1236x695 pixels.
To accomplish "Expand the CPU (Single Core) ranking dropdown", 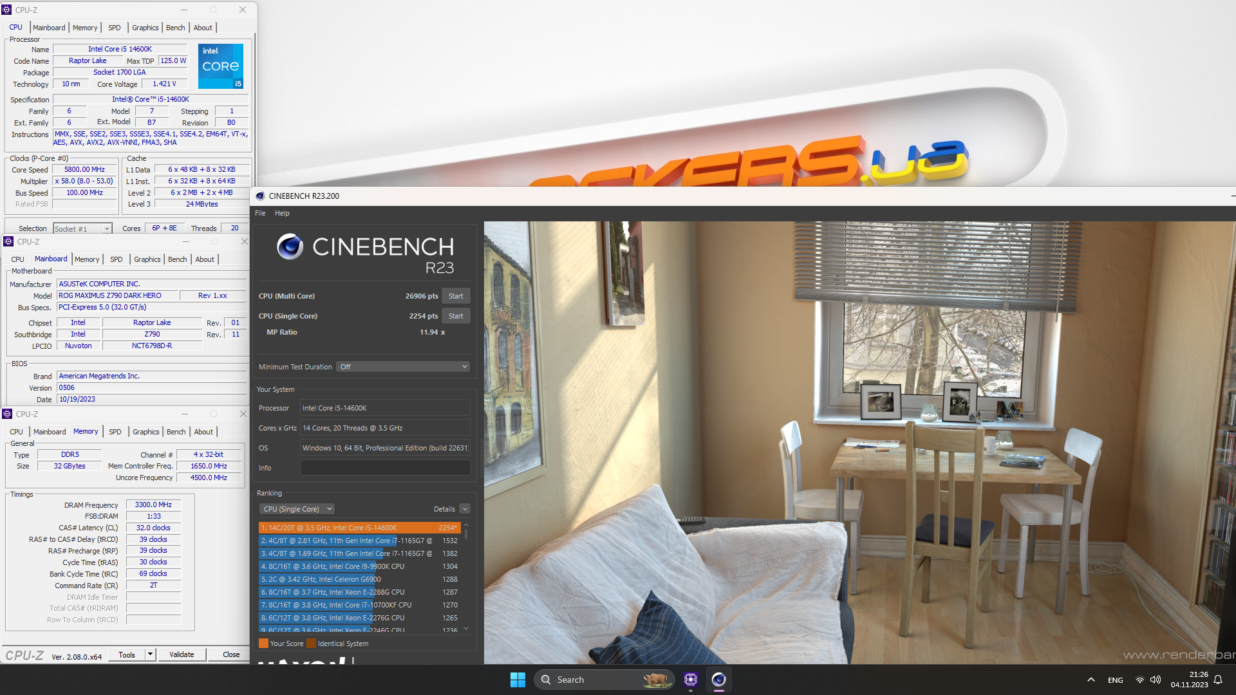I will [297, 509].
